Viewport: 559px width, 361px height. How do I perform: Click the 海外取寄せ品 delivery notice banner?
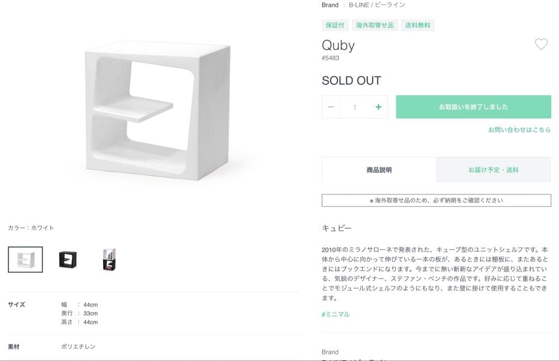point(436,200)
